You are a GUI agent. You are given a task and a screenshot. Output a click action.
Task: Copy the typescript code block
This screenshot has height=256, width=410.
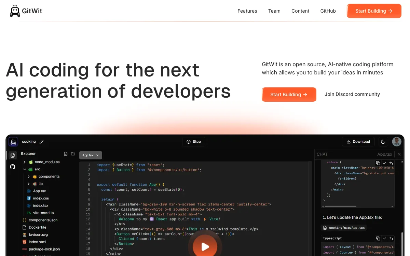tap(378, 239)
